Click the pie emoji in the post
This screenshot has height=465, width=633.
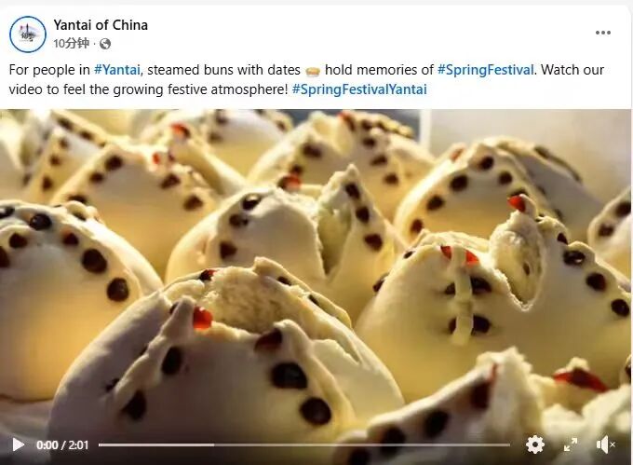tap(313, 71)
